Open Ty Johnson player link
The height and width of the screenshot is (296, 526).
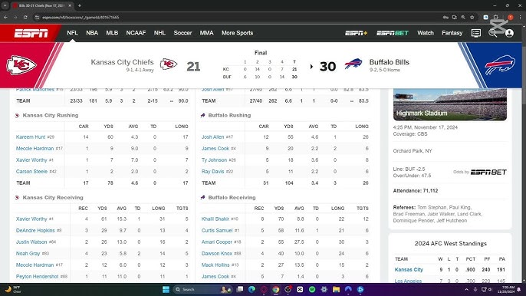coord(214,160)
